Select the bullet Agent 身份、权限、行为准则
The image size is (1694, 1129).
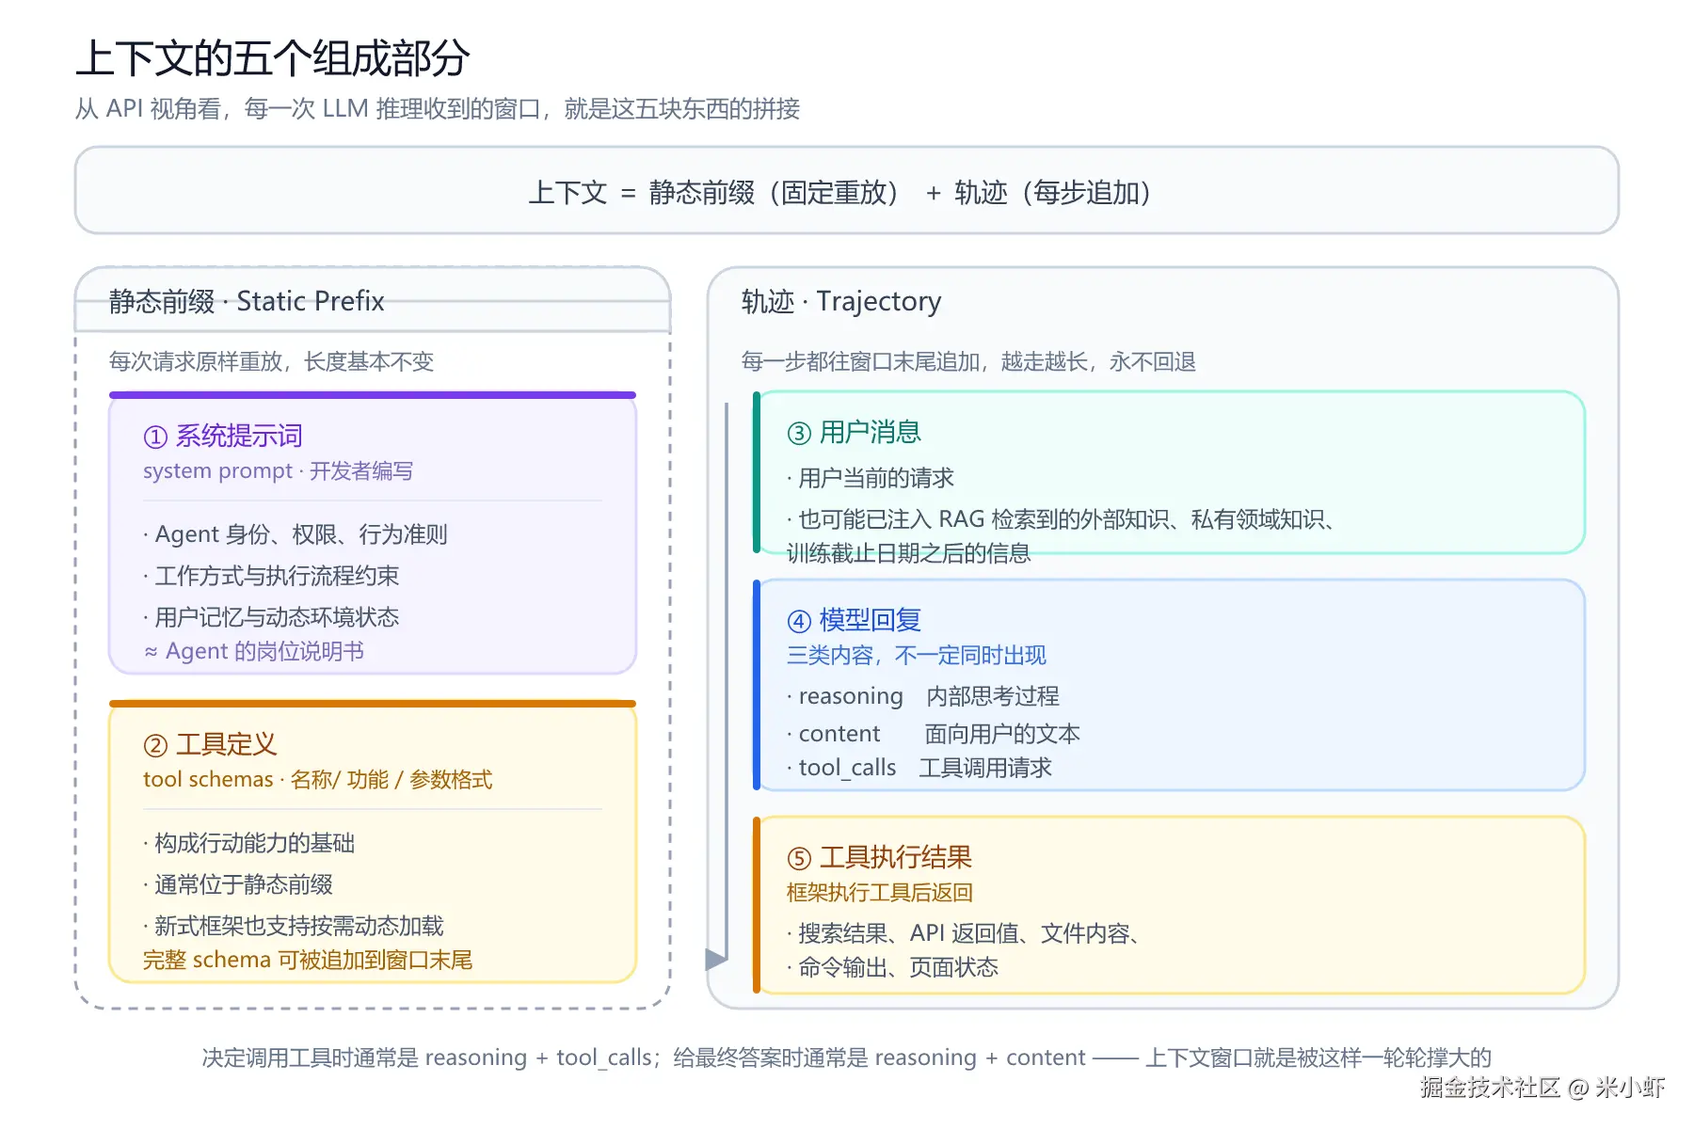(296, 534)
